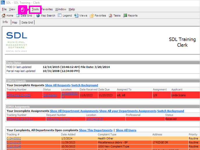The image size is (200, 150).
Task: Click the Clarification status link
Action: (50, 95)
